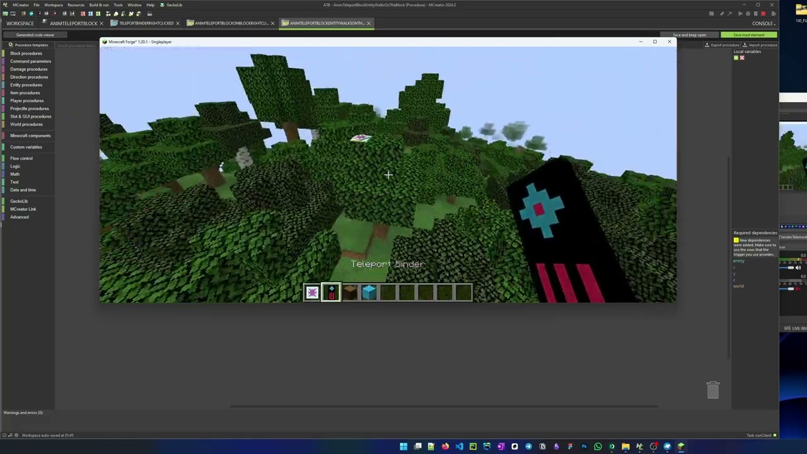Open WhatsApp from the taskbar
The width and height of the screenshot is (807, 454).
coord(598,447)
